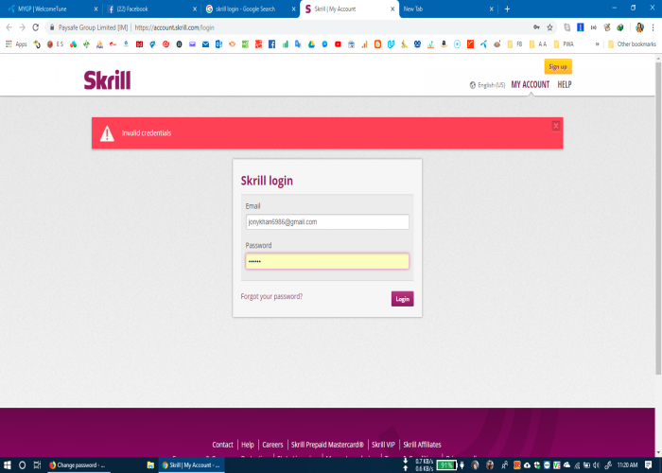Viewport: 662px width, 473px height.
Task: Open the Skrill Affiliates footer link
Action: tap(422, 445)
